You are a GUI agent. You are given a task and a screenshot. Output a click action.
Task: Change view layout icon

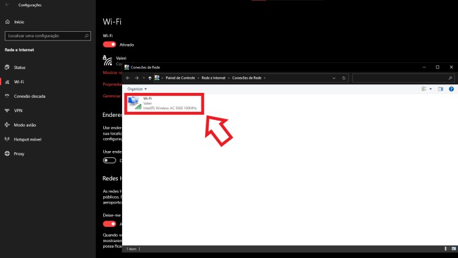click(x=424, y=89)
